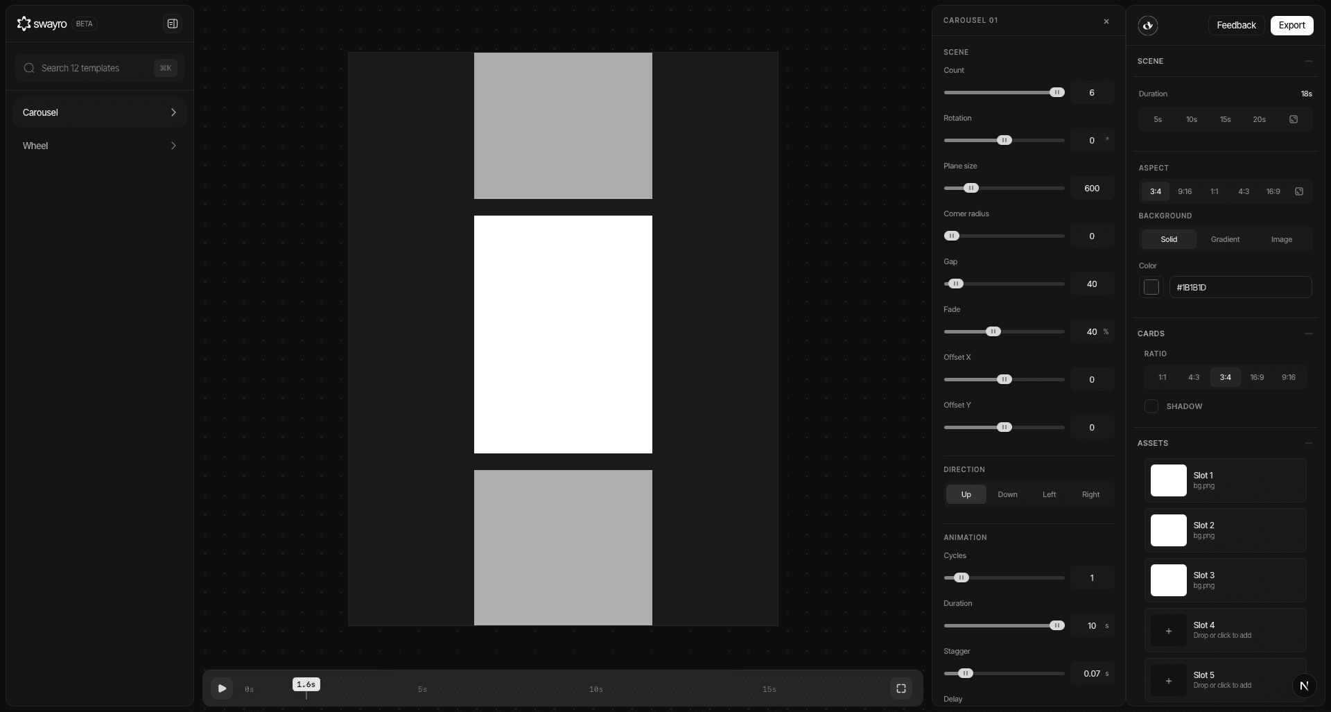Open the background color swatch
1331x712 pixels.
[1151, 287]
